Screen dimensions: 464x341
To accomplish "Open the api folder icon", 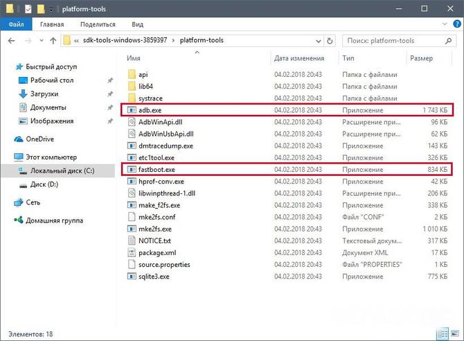I will point(132,74).
